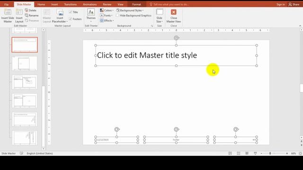Open the File tab
Image resolution: width=303 pixels, height=170 pixels.
[x=6, y=4]
